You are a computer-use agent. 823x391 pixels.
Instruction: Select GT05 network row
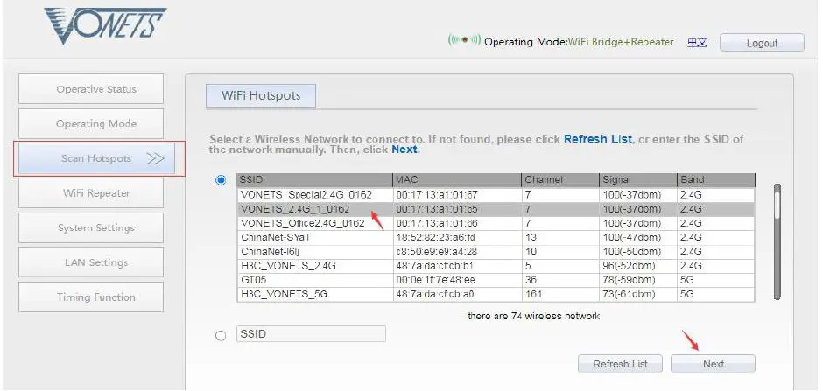pos(496,281)
